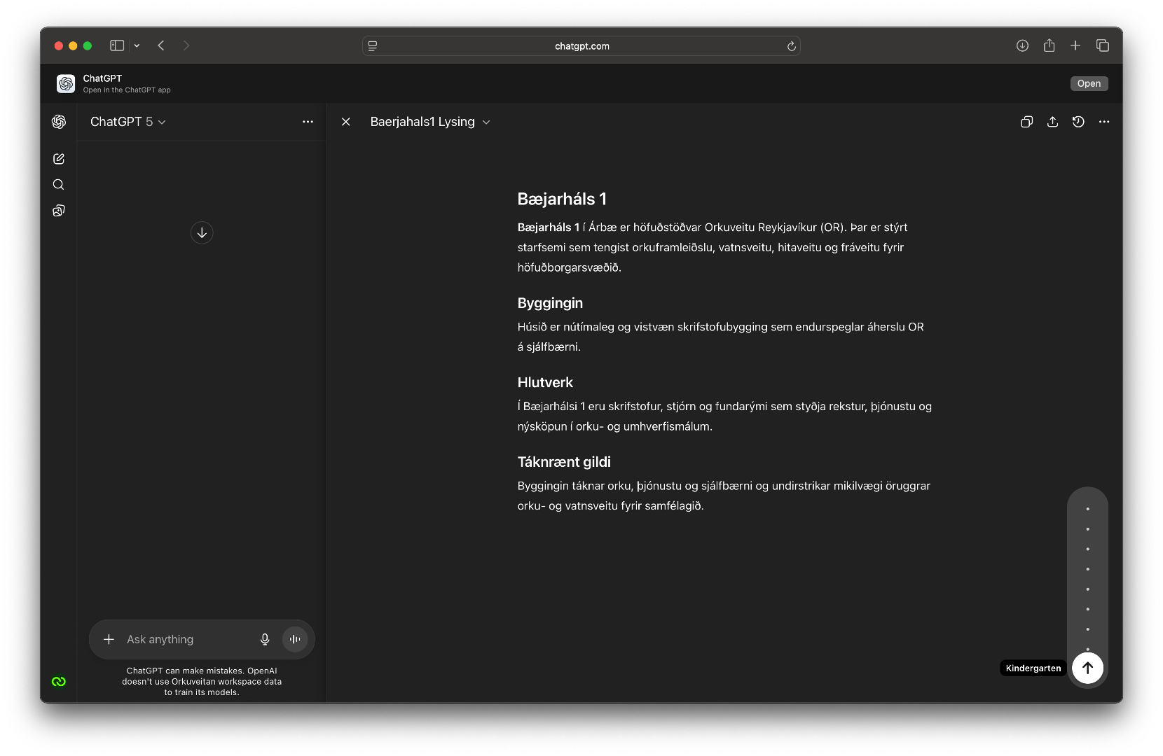Open Safari sidebar options chevron
The height and width of the screenshot is (756, 1163).
tap(137, 45)
